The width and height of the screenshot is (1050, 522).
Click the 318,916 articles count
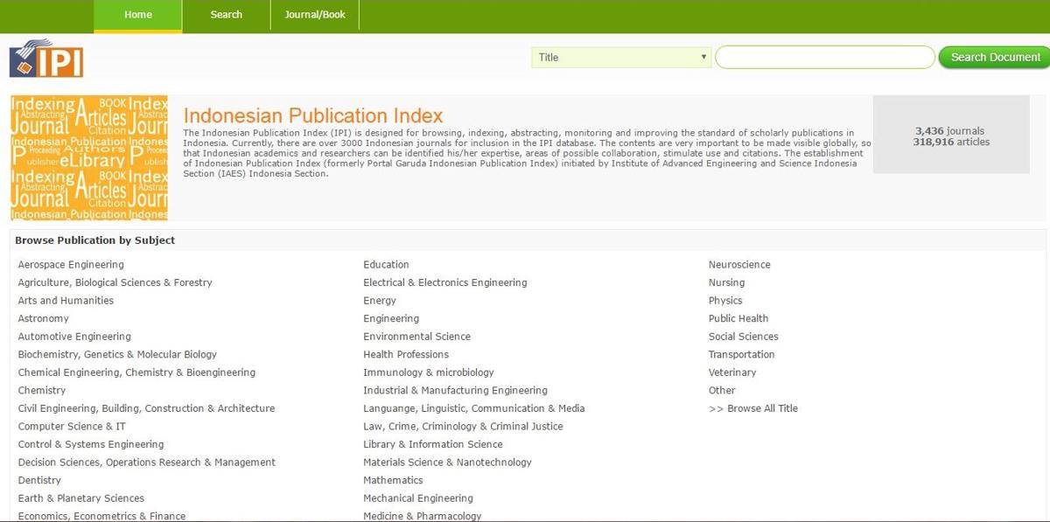[951, 142]
